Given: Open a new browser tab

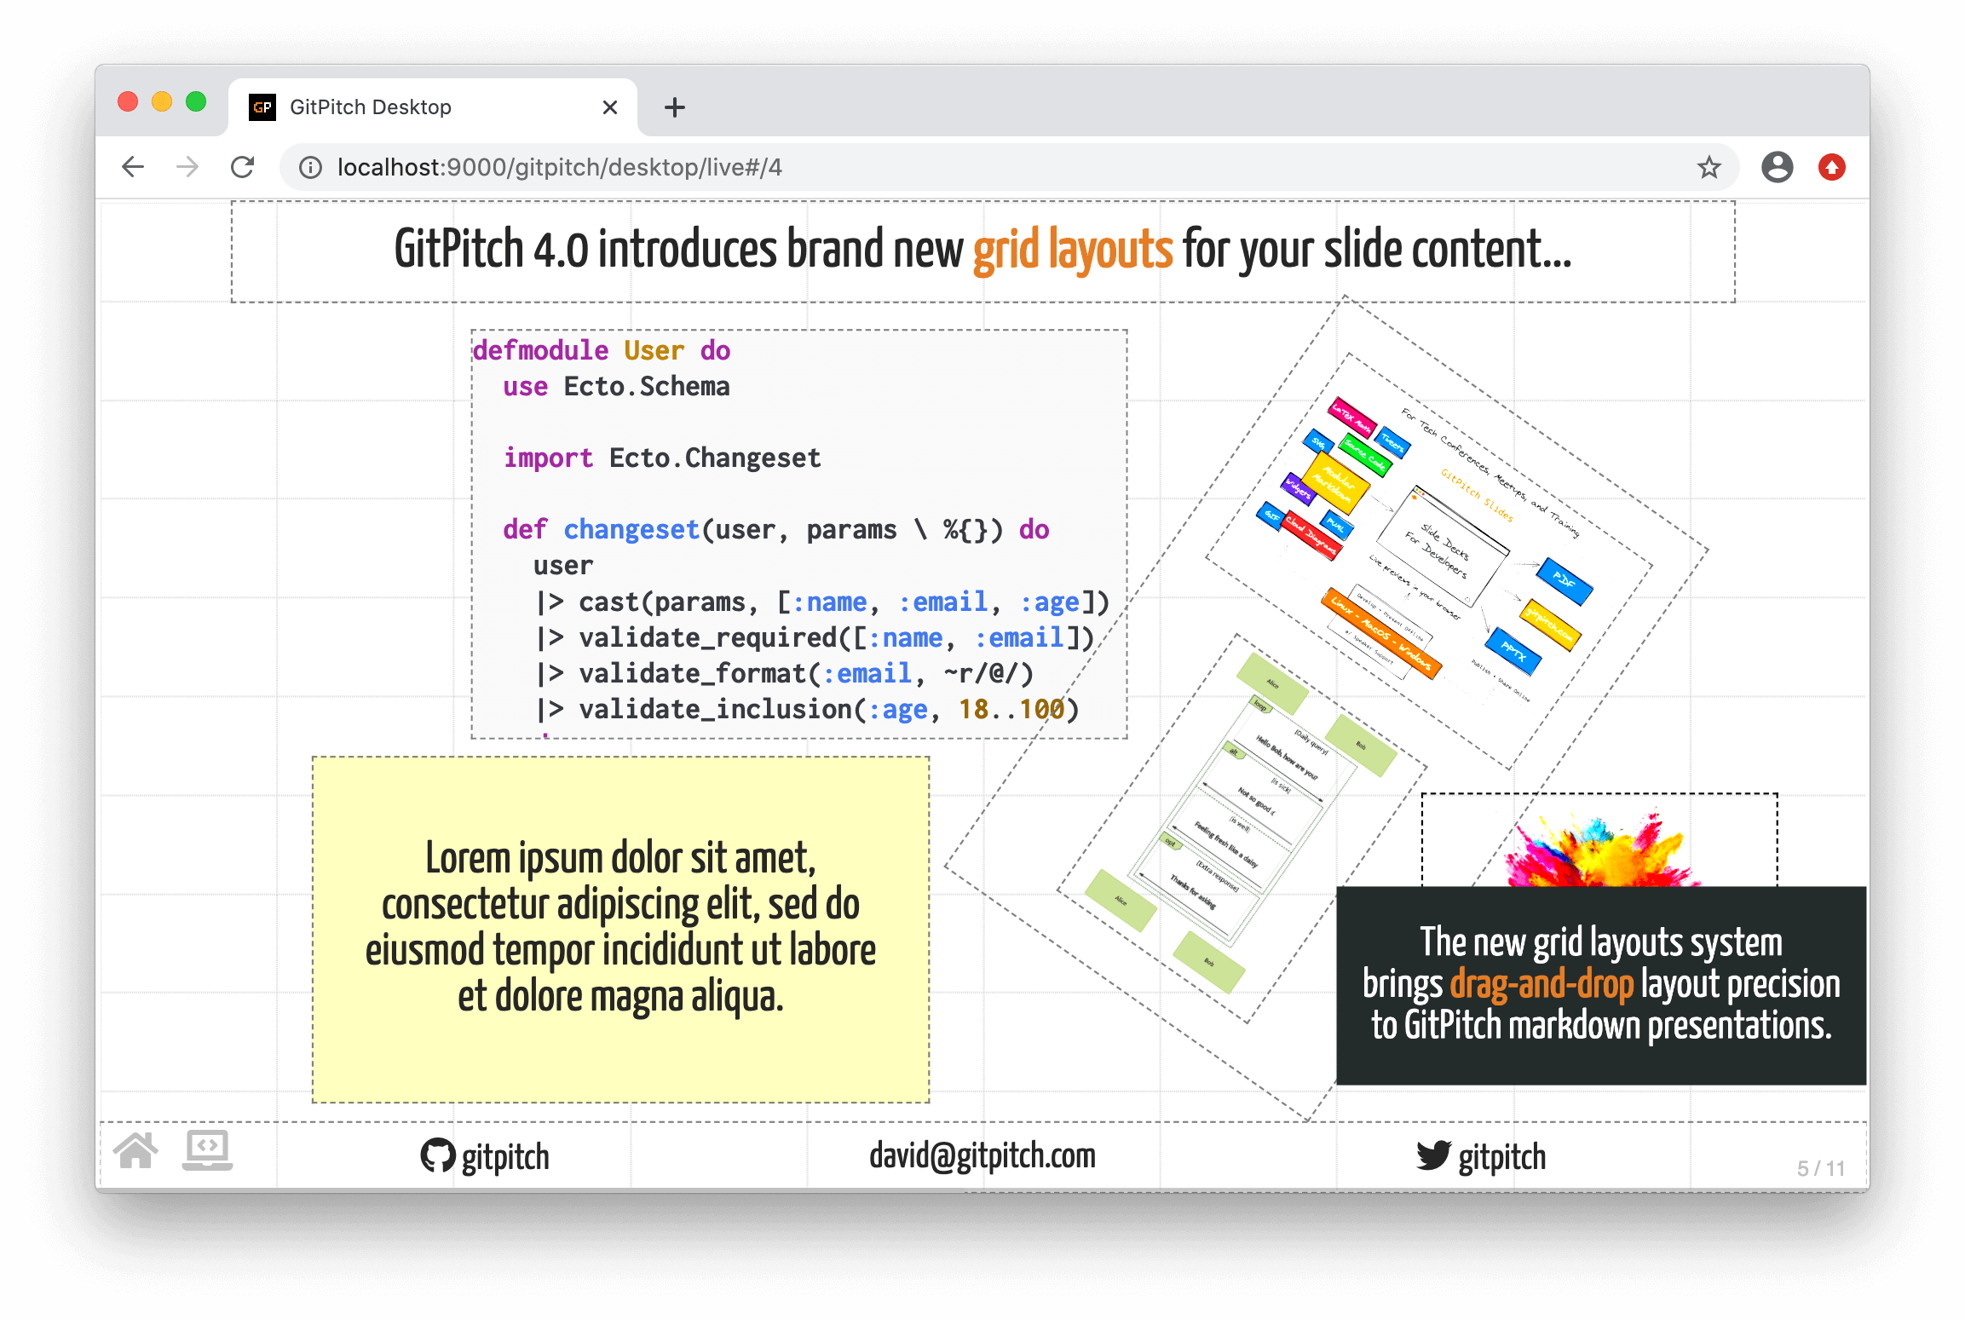Looking at the screenshot, I should [x=675, y=107].
